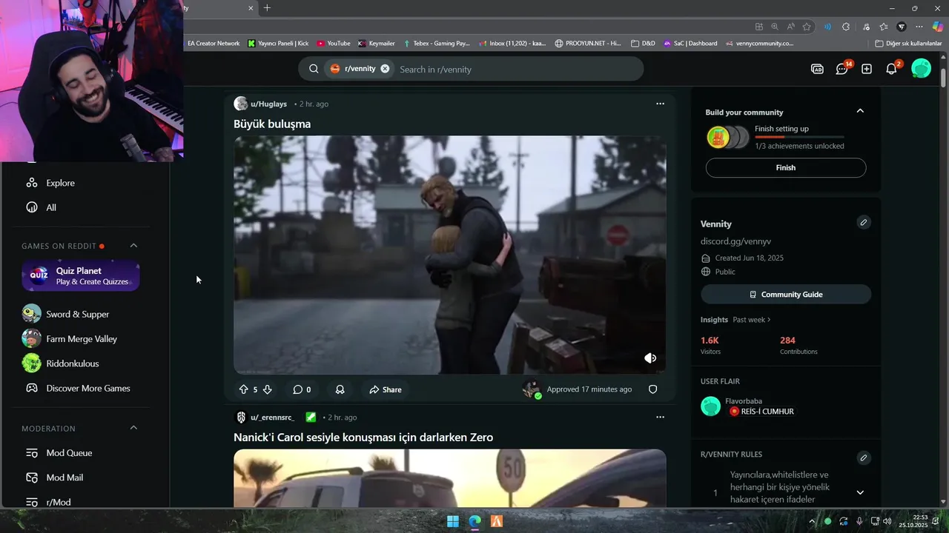Open moderator shield on Büyük buluşma post
The width and height of the screenshot is (949, 533).
click(x=653, y=389)
